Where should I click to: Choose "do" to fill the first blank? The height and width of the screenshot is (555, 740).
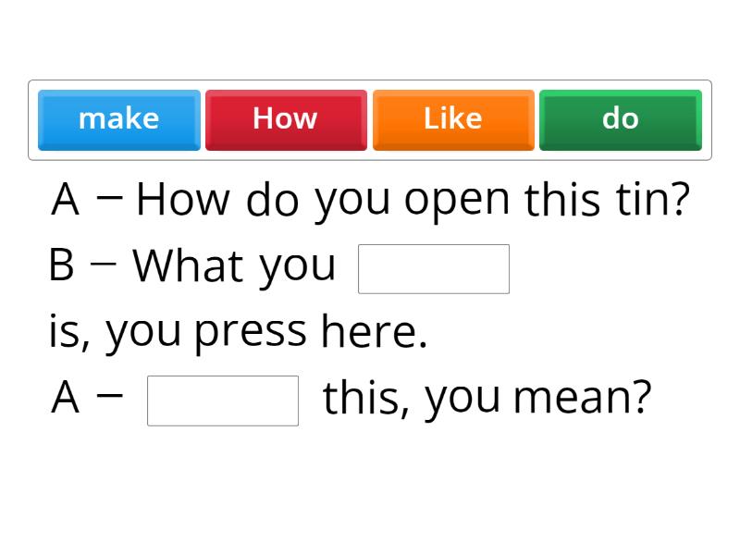[x=620, y=118]
